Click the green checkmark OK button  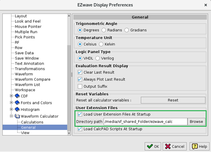point(153,146)
